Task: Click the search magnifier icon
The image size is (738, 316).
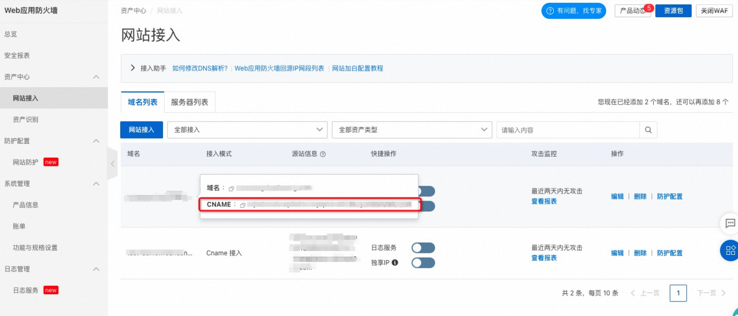Action: 648,130
